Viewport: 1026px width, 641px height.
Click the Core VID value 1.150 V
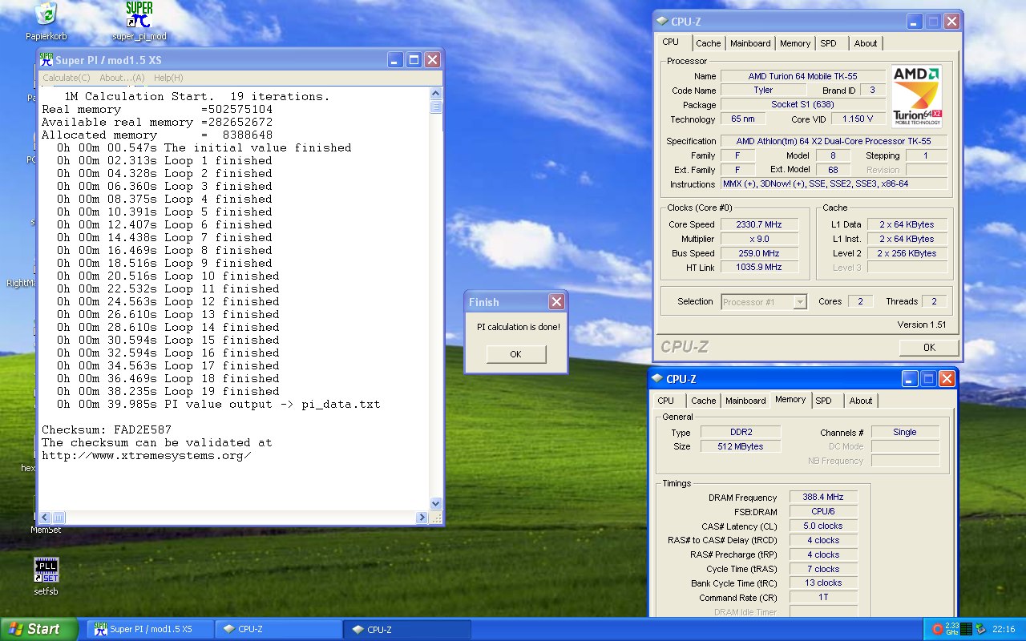click(858, 119)
